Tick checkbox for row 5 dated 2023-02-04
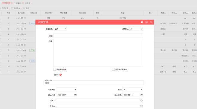The width and height of the screenshot is (197, 109). (x=1, y=40)
